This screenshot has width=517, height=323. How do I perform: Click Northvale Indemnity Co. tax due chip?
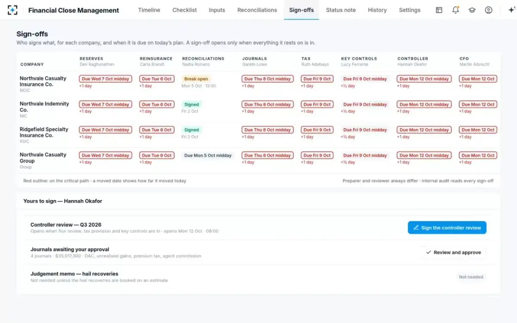317,104
